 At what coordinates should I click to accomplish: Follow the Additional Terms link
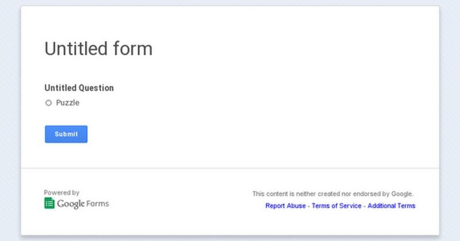pos(391,206)
